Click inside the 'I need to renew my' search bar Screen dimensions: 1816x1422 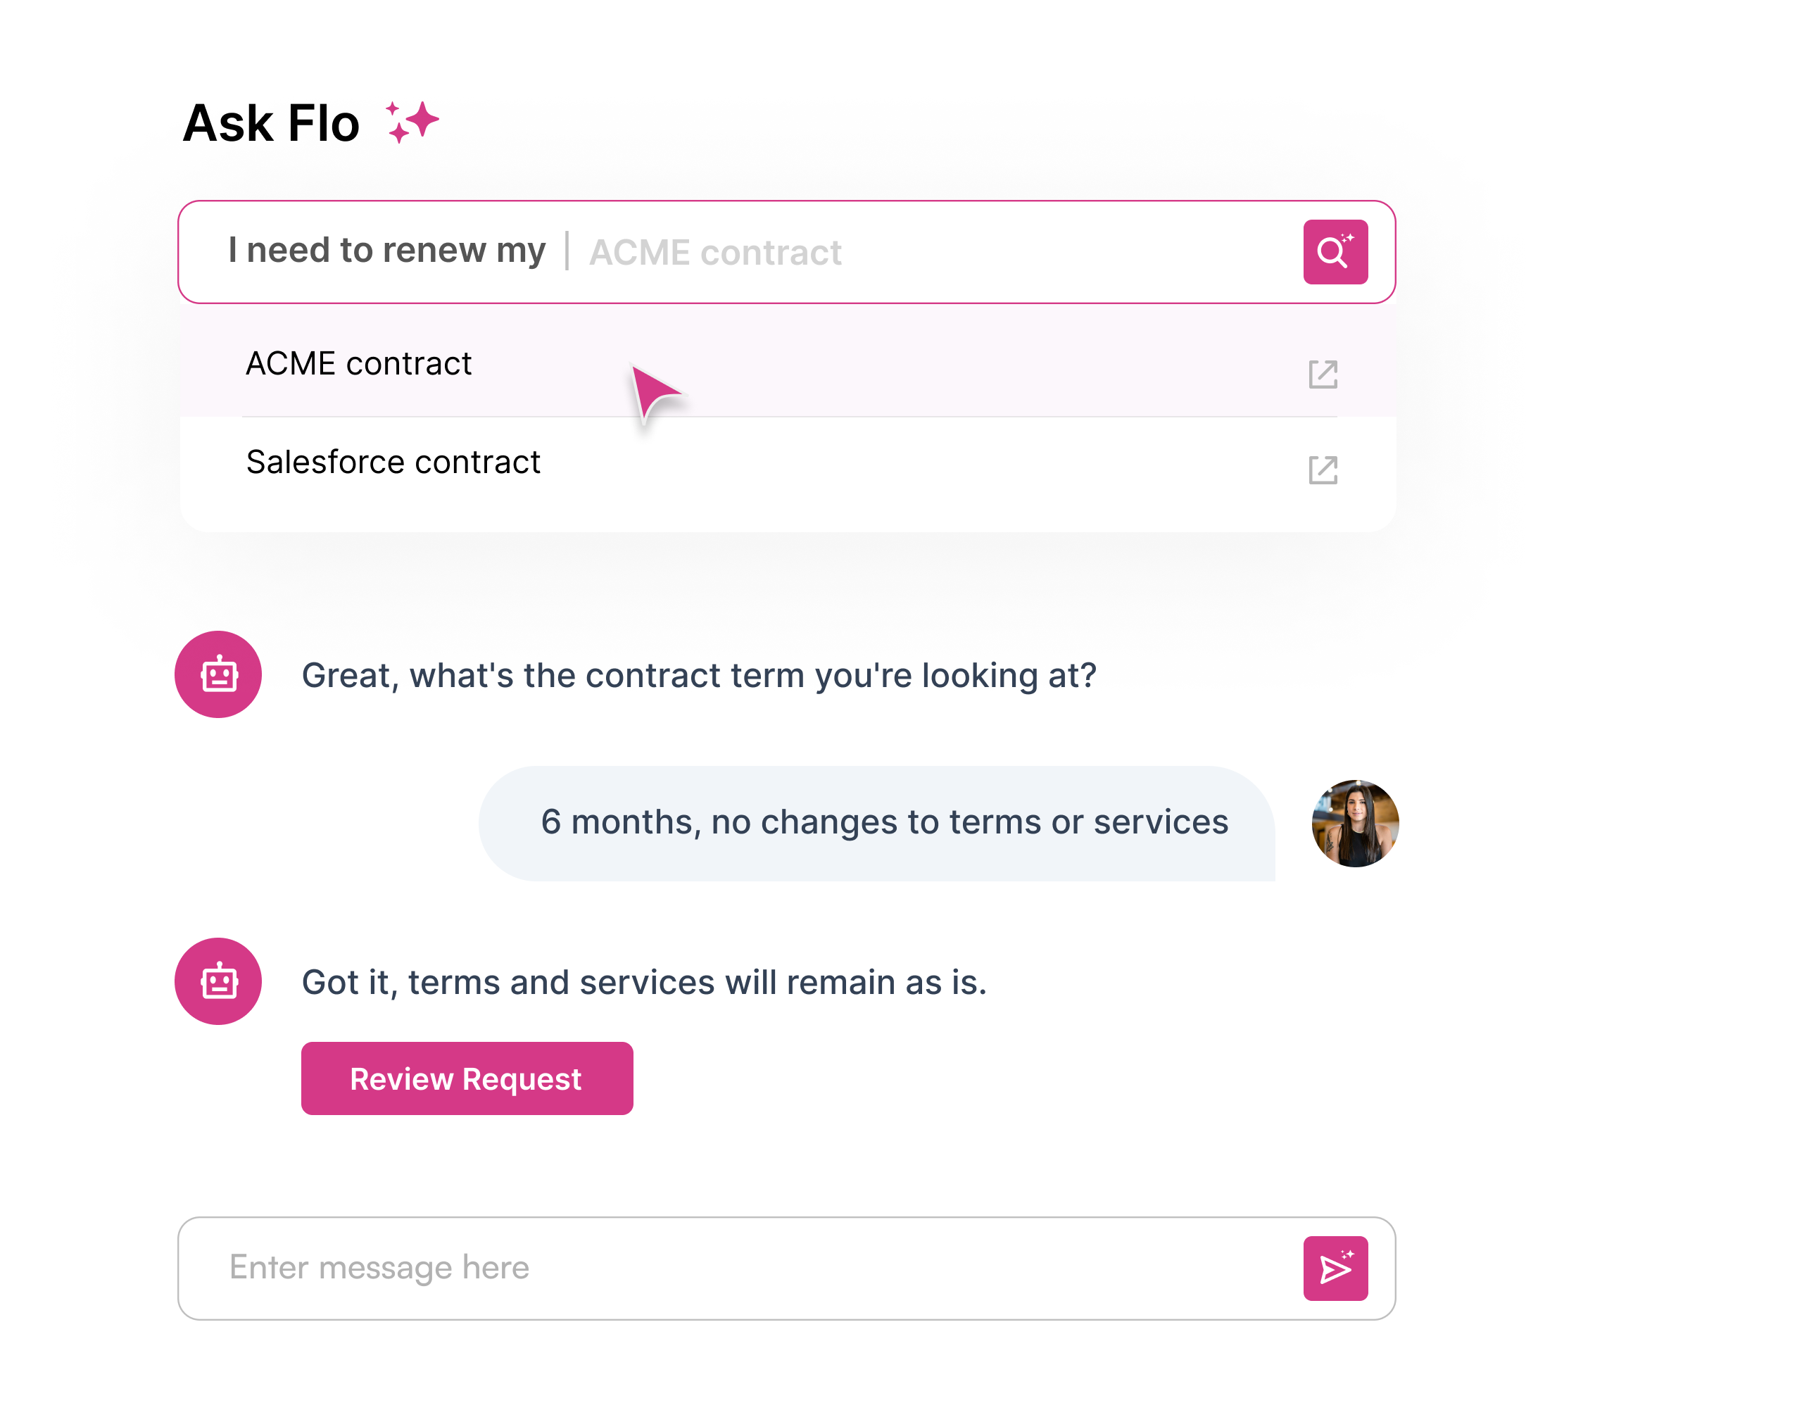click(x=387, y=251)
